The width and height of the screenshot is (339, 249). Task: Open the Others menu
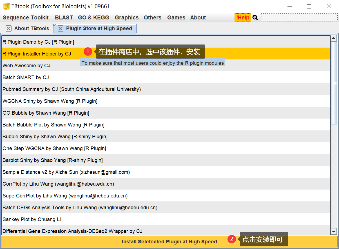pyautogui.click(x=153, y=17)
